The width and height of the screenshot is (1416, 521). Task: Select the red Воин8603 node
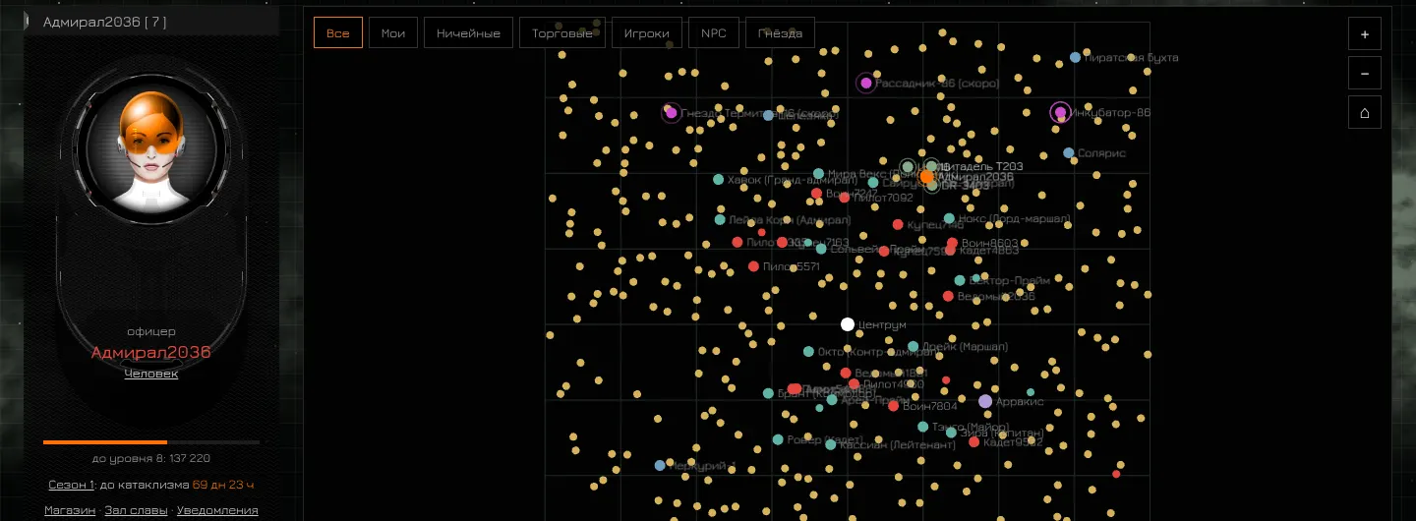click(x=952, y=243)
